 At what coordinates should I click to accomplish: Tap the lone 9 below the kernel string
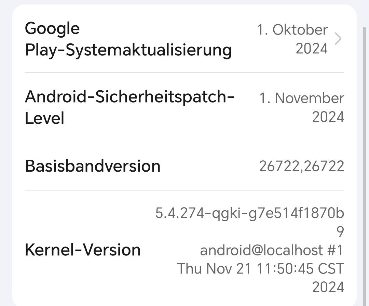(340, 232)
